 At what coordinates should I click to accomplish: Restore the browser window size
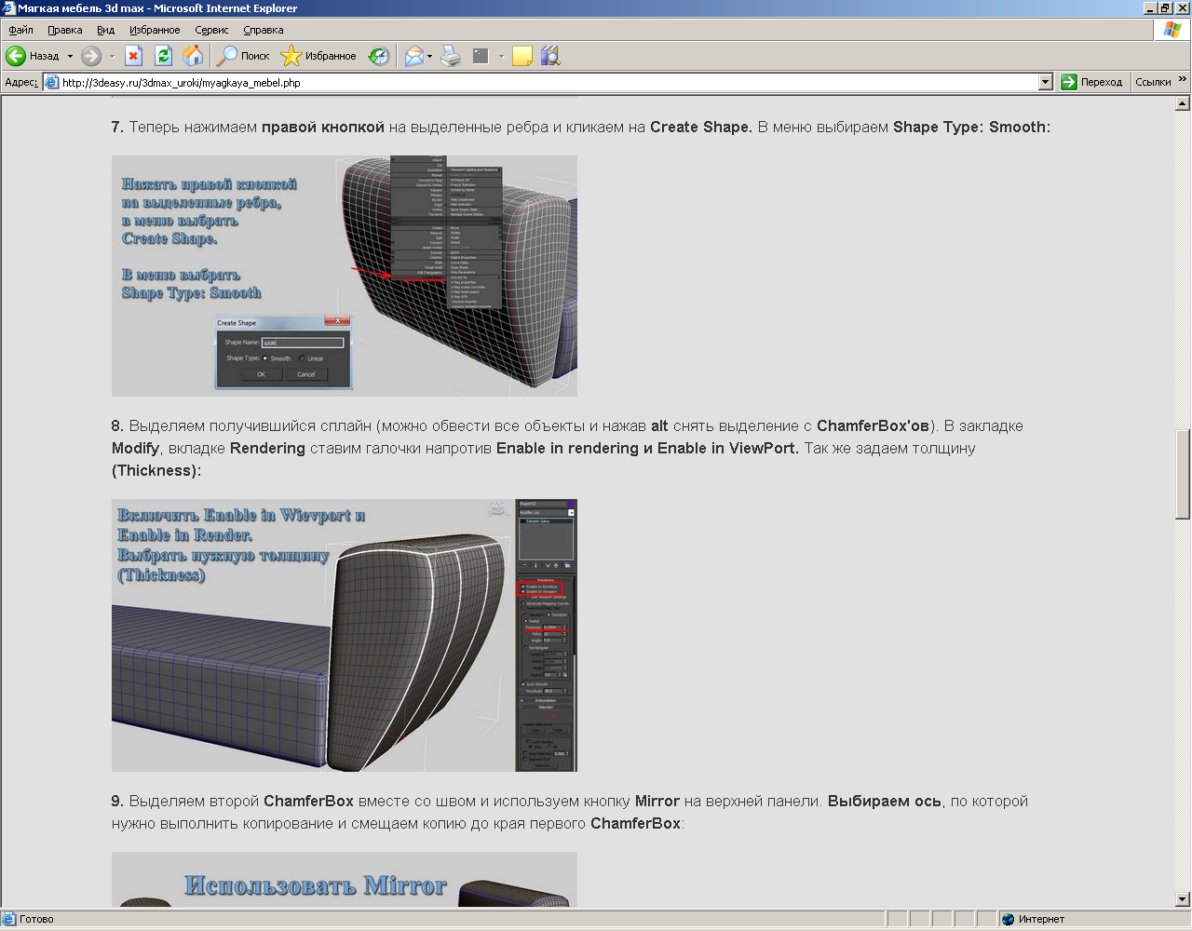[x=1164, y=7]
